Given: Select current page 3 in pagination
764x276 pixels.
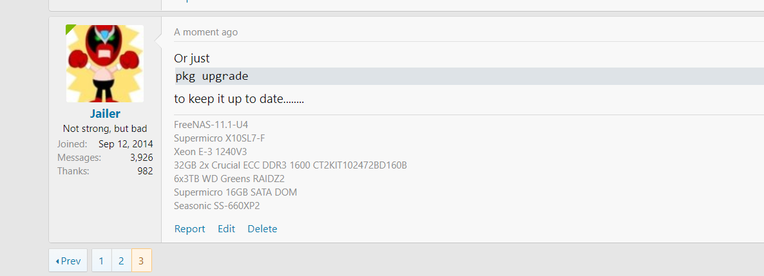Looking at the screenshot, I should click(141, 261).
